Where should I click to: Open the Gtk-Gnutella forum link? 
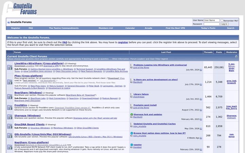tap(43, 134)
